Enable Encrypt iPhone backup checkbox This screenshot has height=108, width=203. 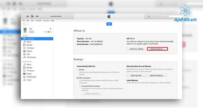point(80,86)
